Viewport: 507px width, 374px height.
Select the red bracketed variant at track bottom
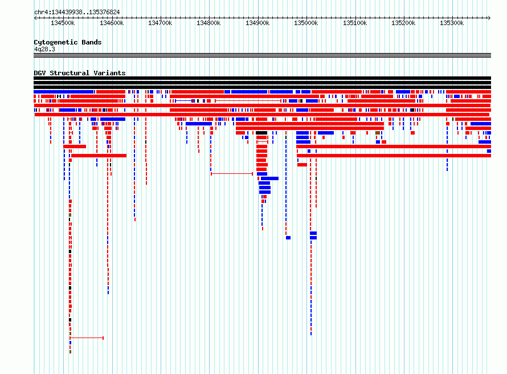click(87, 338)
